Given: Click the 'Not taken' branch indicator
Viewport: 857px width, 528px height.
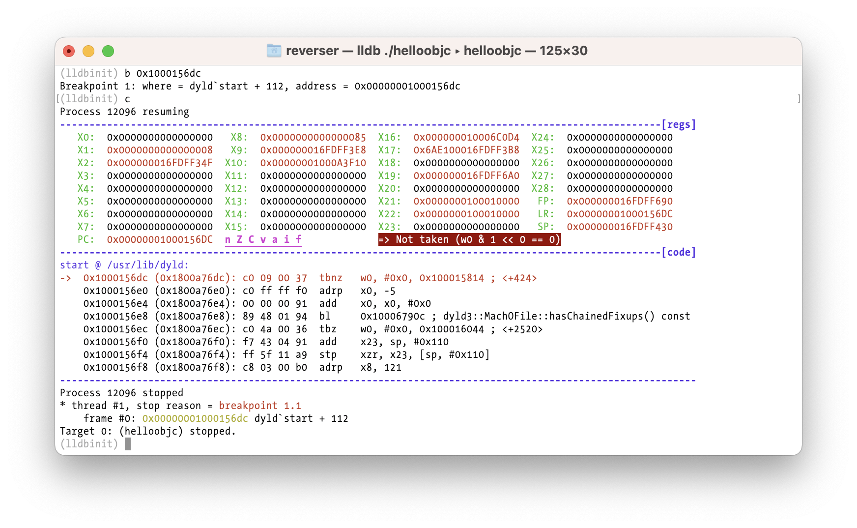Looking at the screenshot, I should tap(469, 240).
